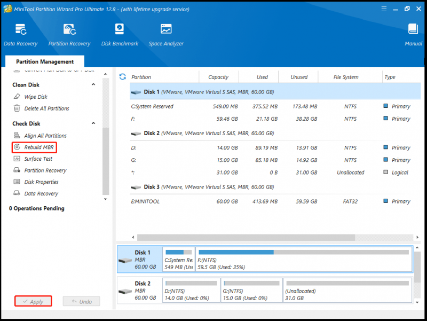Click the Undo button
427x321 pixels.
click(82, 301)
